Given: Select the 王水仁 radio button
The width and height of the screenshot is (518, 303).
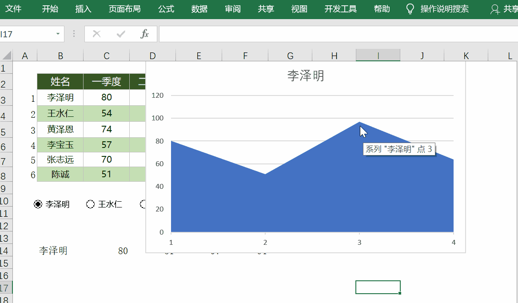Looking at the screenshot, I should point(90,204).
